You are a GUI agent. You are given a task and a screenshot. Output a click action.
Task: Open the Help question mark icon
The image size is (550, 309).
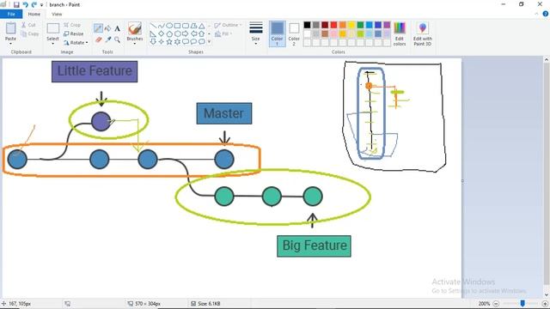(x=546, y=14)
